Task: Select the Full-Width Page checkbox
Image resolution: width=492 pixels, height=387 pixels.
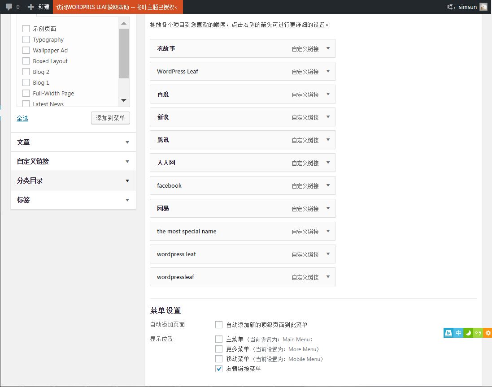Action: 26,93
